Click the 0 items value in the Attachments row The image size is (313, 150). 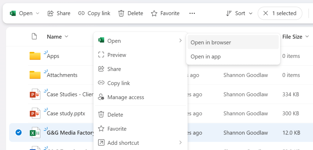[291, 75]
